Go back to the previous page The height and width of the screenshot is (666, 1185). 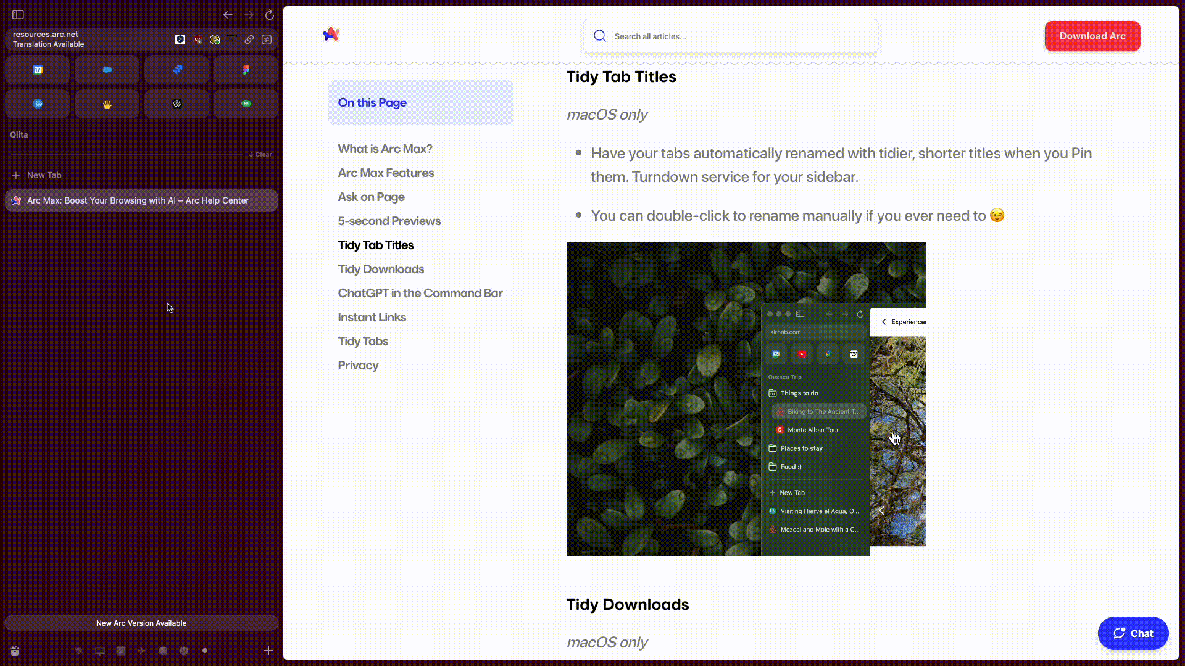pos(228,14)
